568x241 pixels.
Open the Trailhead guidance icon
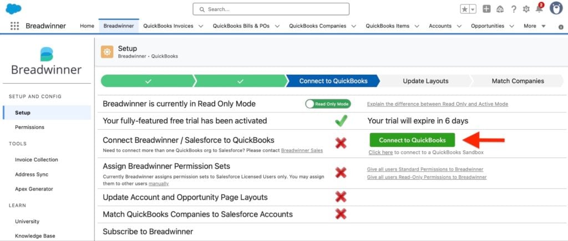point(500,9)
